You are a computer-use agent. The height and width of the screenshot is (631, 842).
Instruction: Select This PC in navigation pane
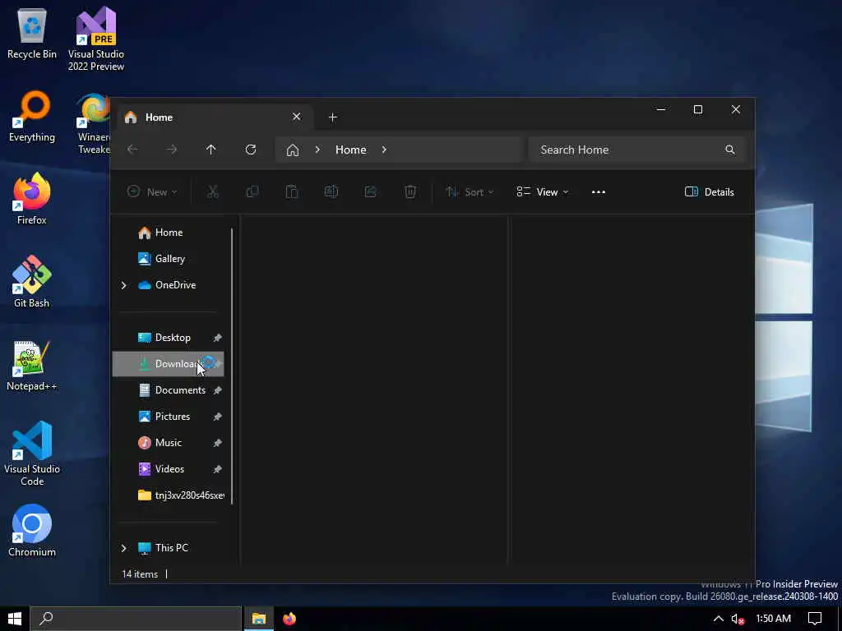(168, 548)
